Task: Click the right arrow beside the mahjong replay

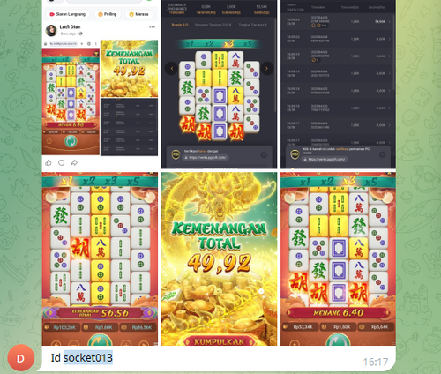Action: tap(267, 69)
